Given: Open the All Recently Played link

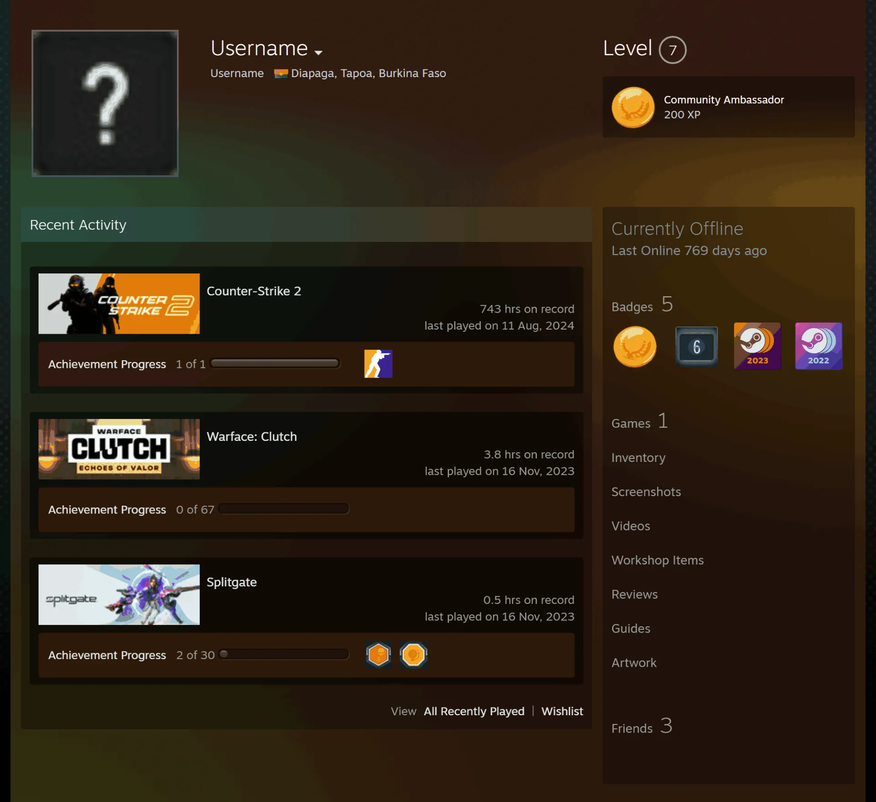Looking at the screenshot, I should tap(474, 711).
